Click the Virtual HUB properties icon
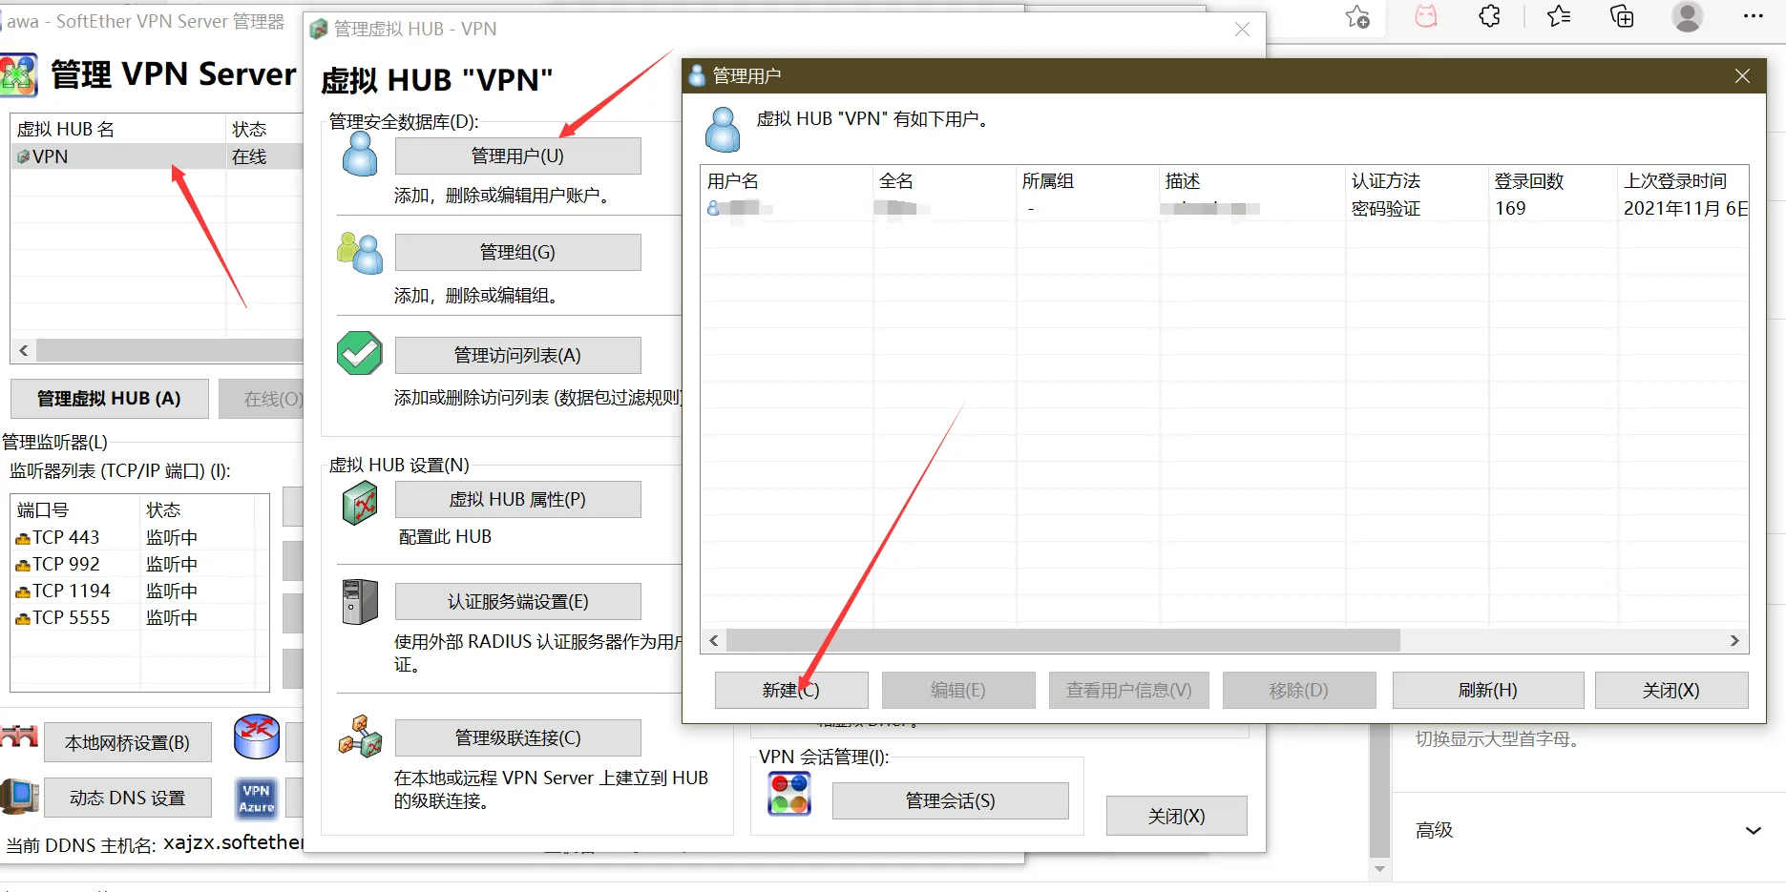Image resolution: width=1786 pixels, height=892 pixels. tap(360, 503)
